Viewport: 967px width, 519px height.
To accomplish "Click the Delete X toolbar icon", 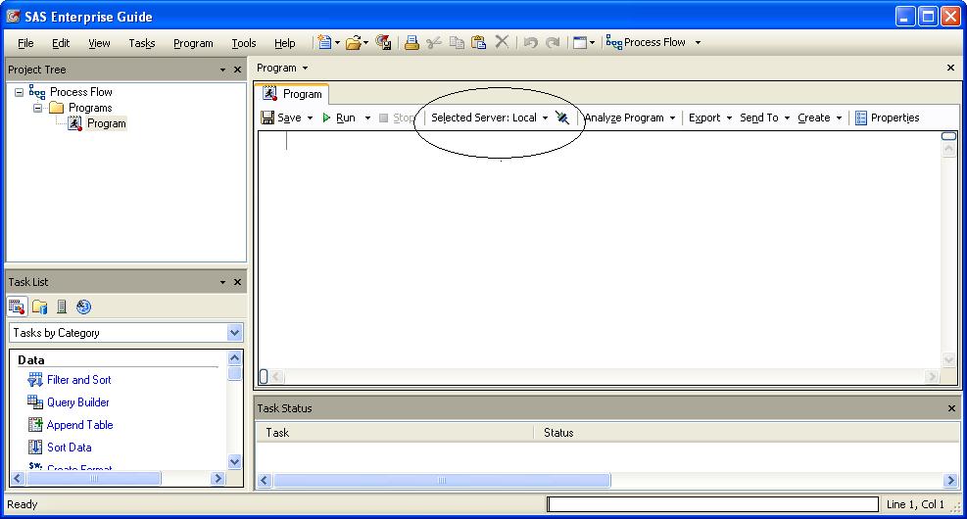I will coord(502,42).
